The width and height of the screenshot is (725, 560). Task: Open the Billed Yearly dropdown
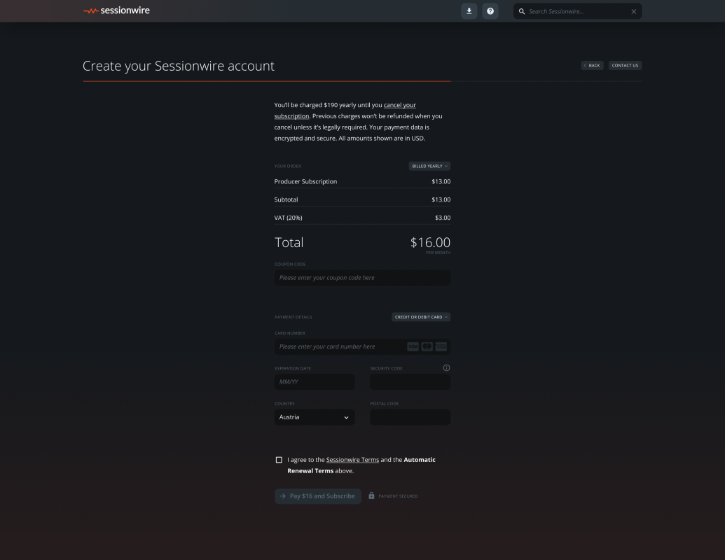429,166
